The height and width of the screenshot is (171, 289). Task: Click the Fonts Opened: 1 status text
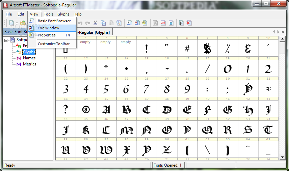167,165
